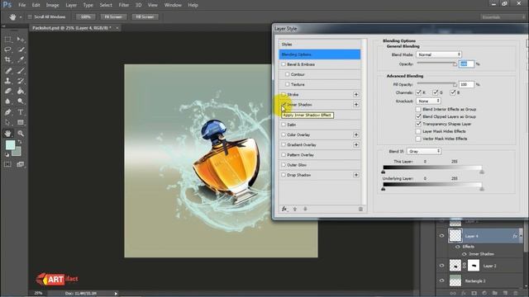The height and width of the screenshot is (297, 529).
Task: Uncheck Transparency Shapes Layer
Action: [418, 124]
